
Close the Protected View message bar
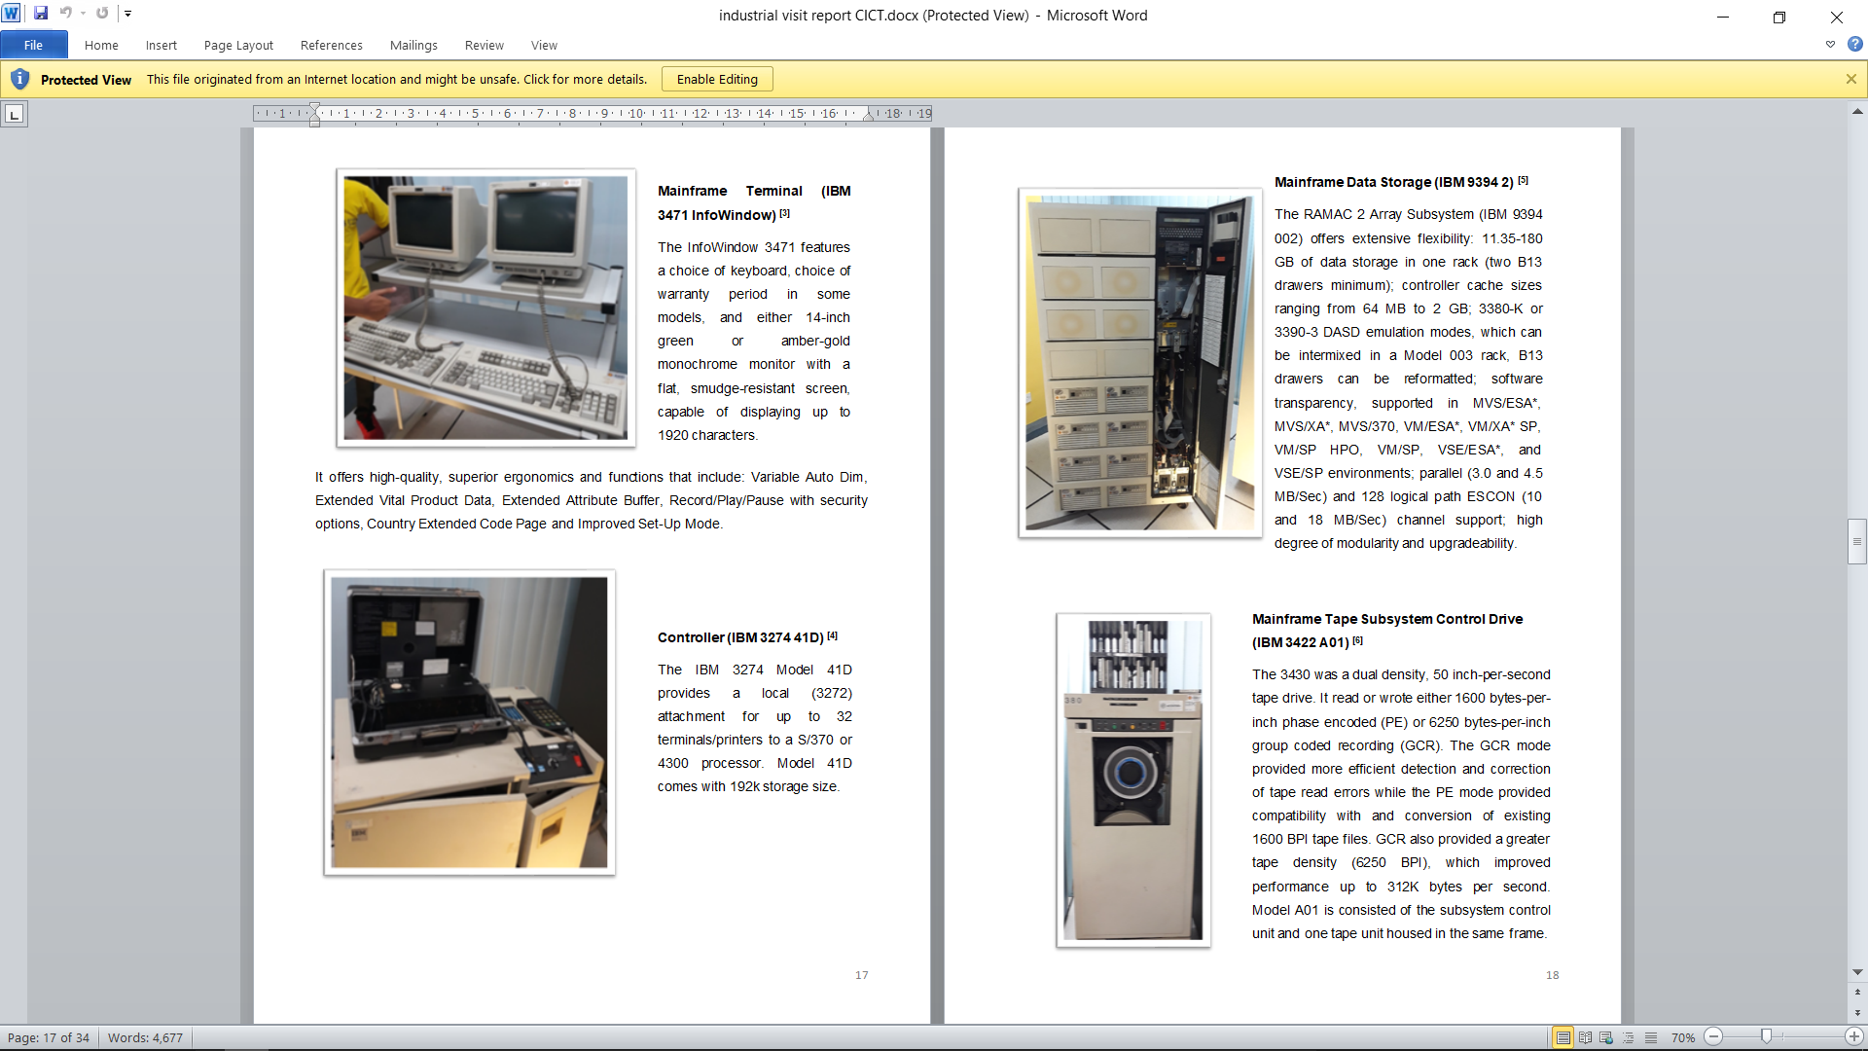[x=1850, y=79]
